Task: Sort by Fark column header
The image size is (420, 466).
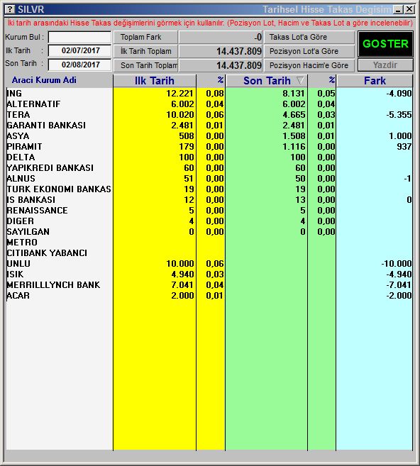Action: click(x=375, y=81)
